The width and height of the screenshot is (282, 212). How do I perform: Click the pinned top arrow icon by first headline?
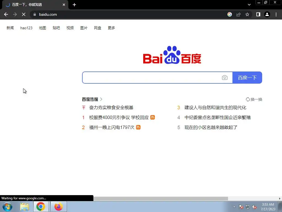(84, 108)
